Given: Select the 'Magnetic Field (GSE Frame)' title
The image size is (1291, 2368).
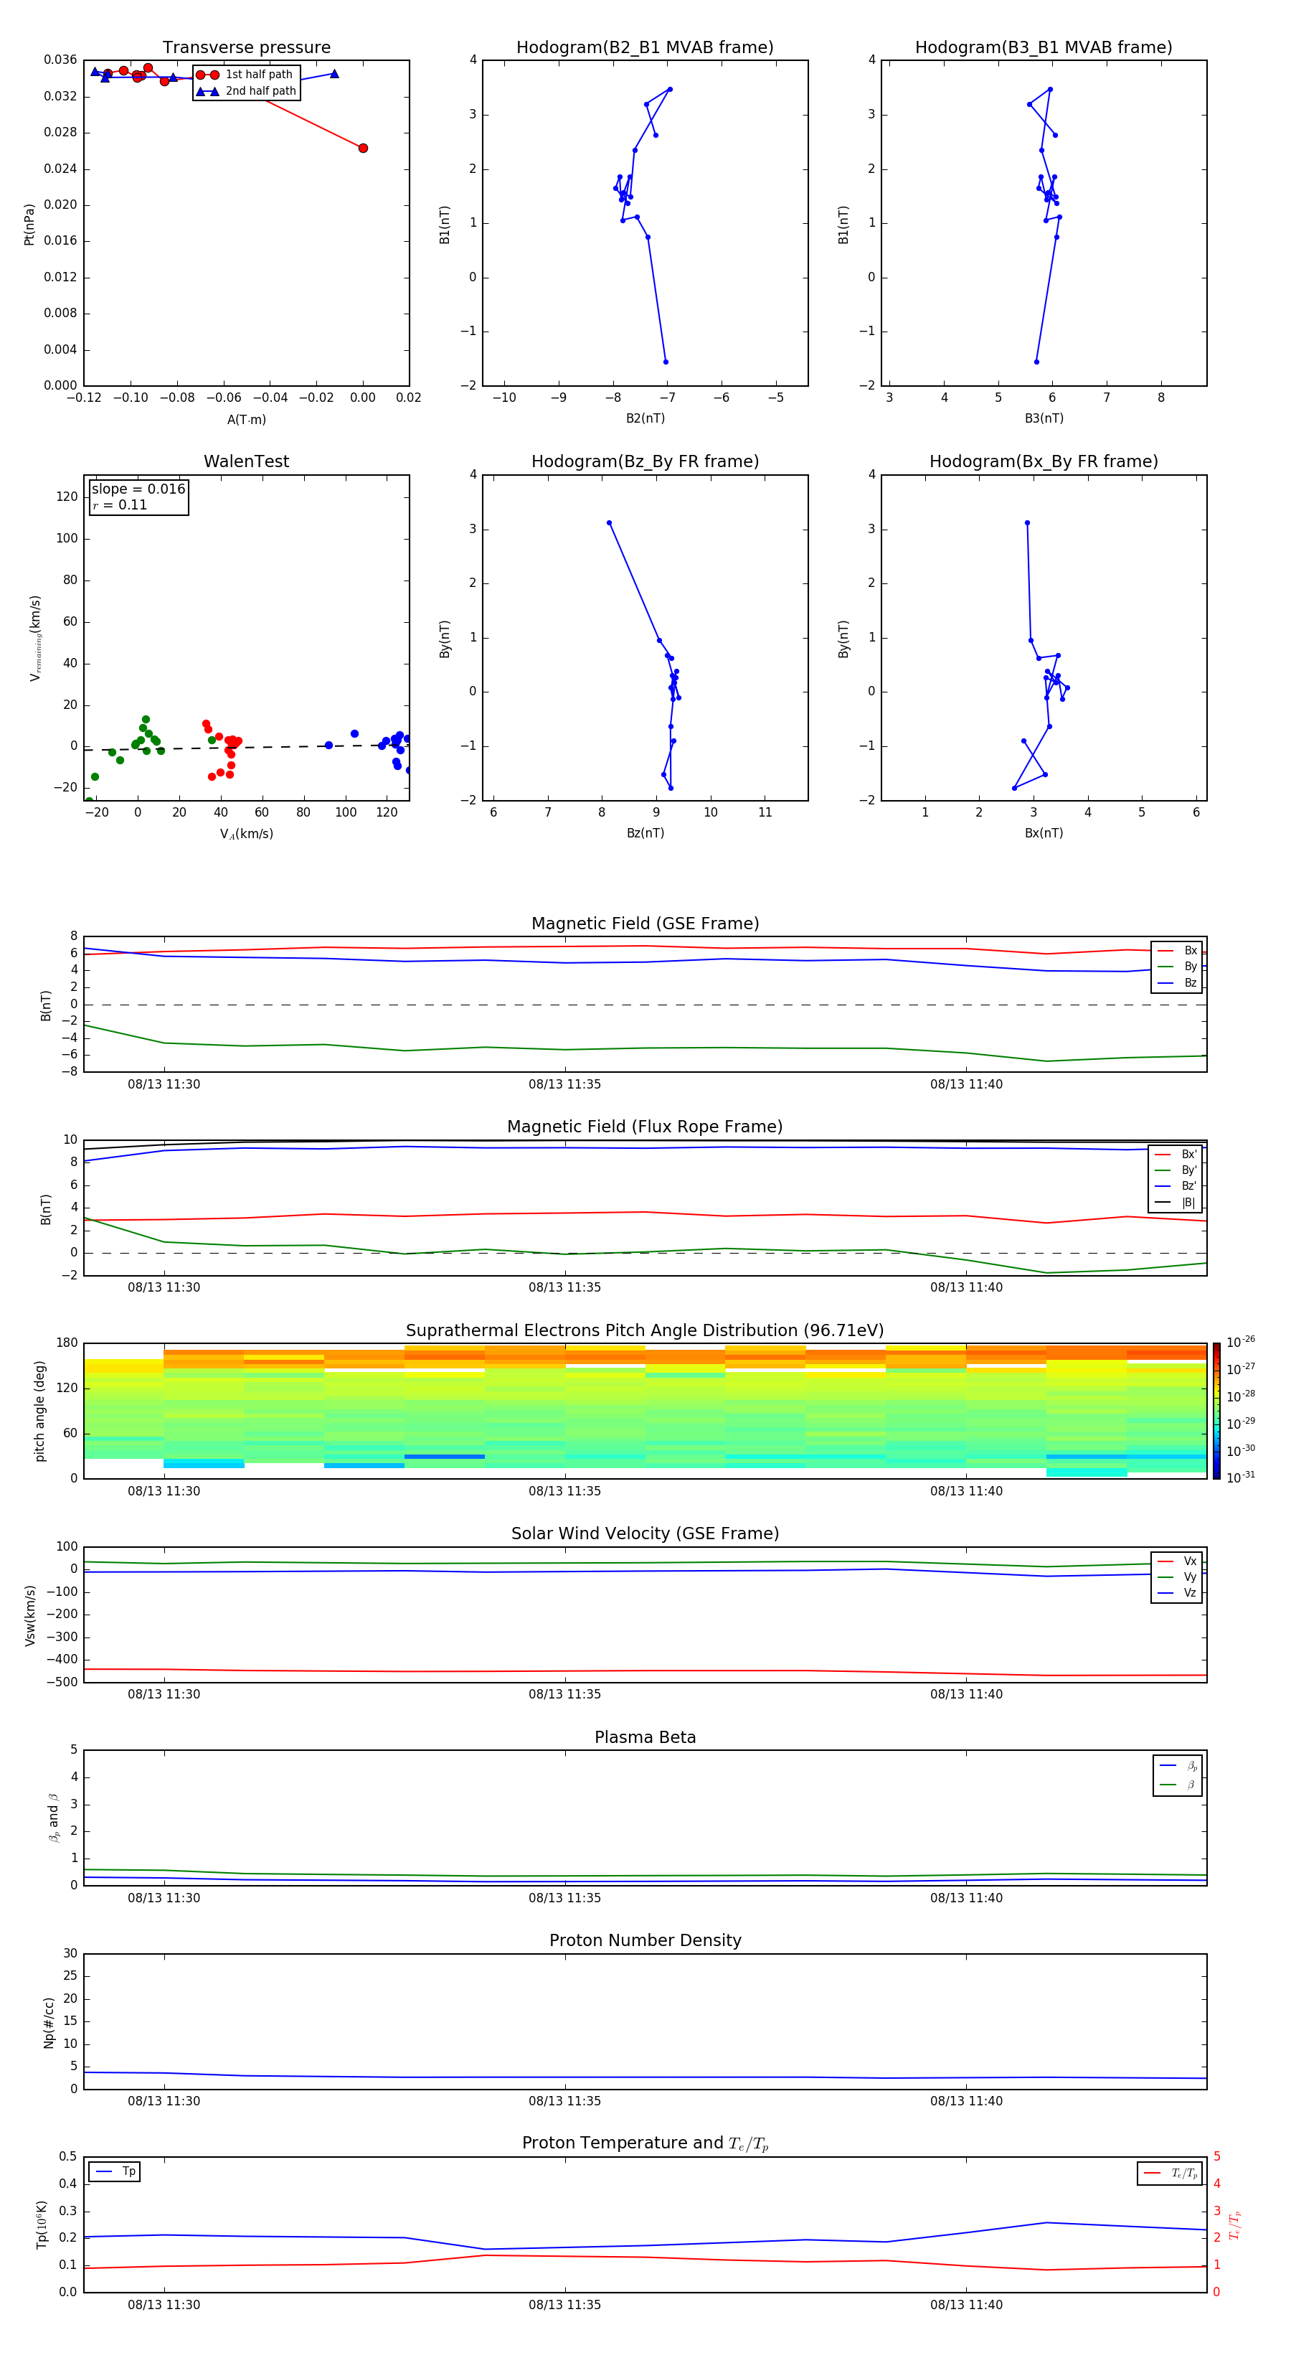Looking at the screenshot, I should [x=645, y=924].
